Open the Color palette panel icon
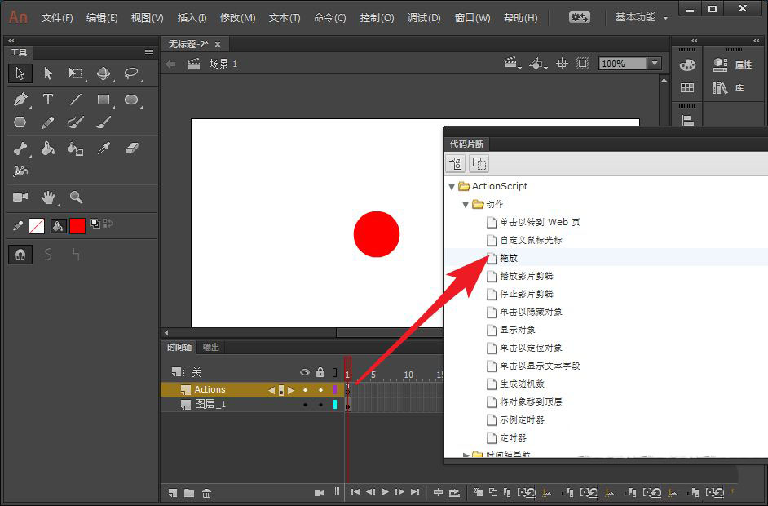Viewport: 768px width, 506px height. 687,64
